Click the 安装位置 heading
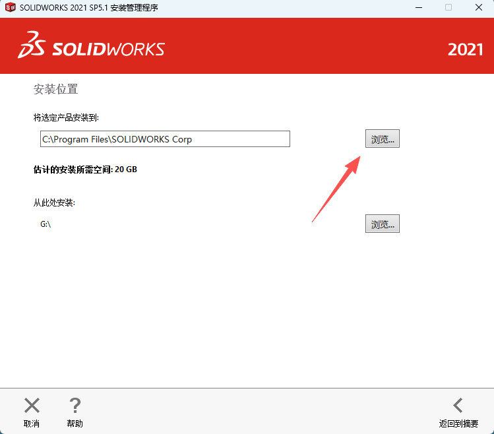 (56, 89)
